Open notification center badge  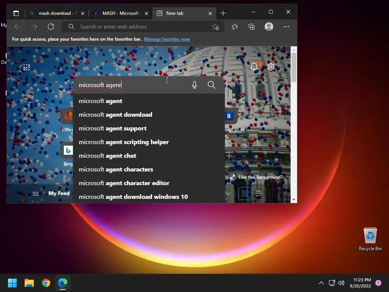pyautogui.click(x=378, y=282)
